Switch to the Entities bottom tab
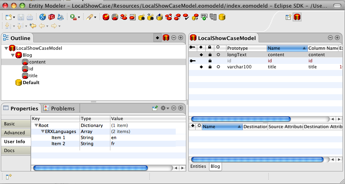The image size is (345, 184). click(x=198, y=166)
